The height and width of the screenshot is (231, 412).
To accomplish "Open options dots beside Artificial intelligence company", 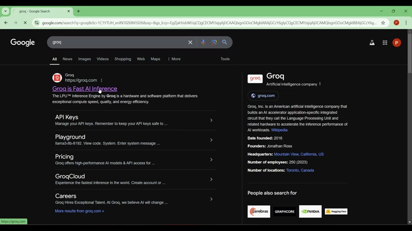I will tap(320, 84).
